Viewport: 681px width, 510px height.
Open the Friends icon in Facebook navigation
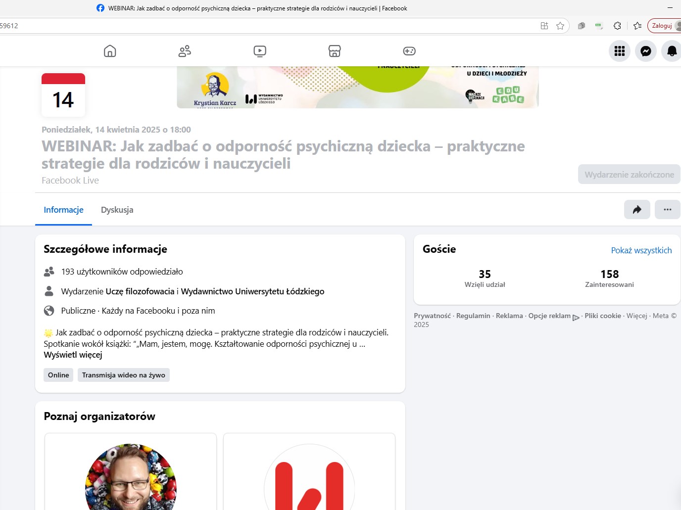[185, 51]
